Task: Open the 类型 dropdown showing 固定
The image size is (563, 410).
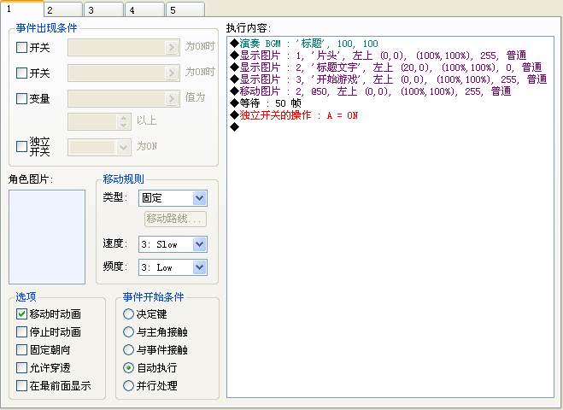Action: click(x=173, y=198)
